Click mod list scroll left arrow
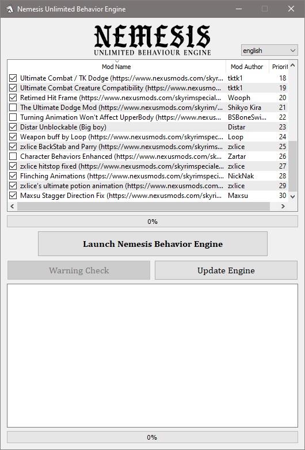The height and width of the screenshot is (450, 305). (x=12, y=206)
